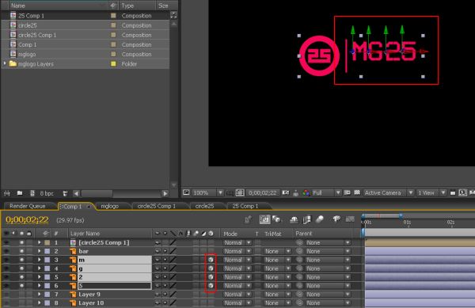475x308 pixels.
Task: Click the bar layer's Illustrator file icon
Action: [x=73, y=251]
